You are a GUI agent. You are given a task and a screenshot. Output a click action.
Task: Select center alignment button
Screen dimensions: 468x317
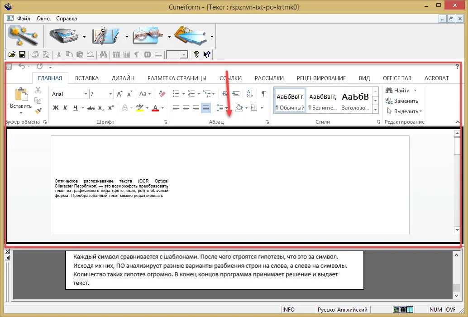186,108
